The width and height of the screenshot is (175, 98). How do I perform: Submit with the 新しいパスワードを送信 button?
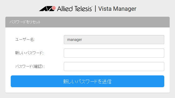pos(87,81)
